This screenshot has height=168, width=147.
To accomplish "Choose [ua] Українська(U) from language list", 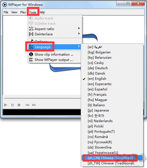I will click(112, 153).
